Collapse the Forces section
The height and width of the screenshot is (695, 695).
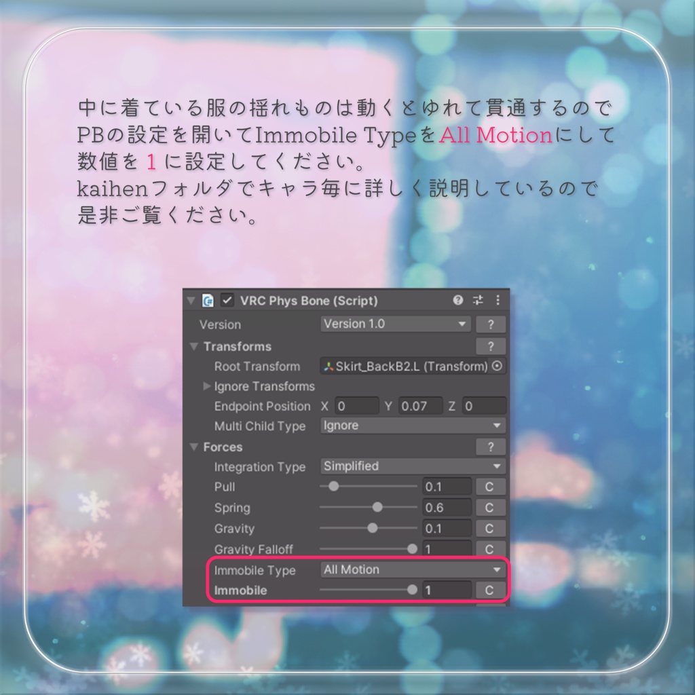193,447
